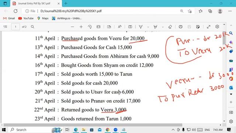The height and width of the screenshot is (133, 236).
Task: Open PDF toolbar settings gear
Action: click(217, 27)
